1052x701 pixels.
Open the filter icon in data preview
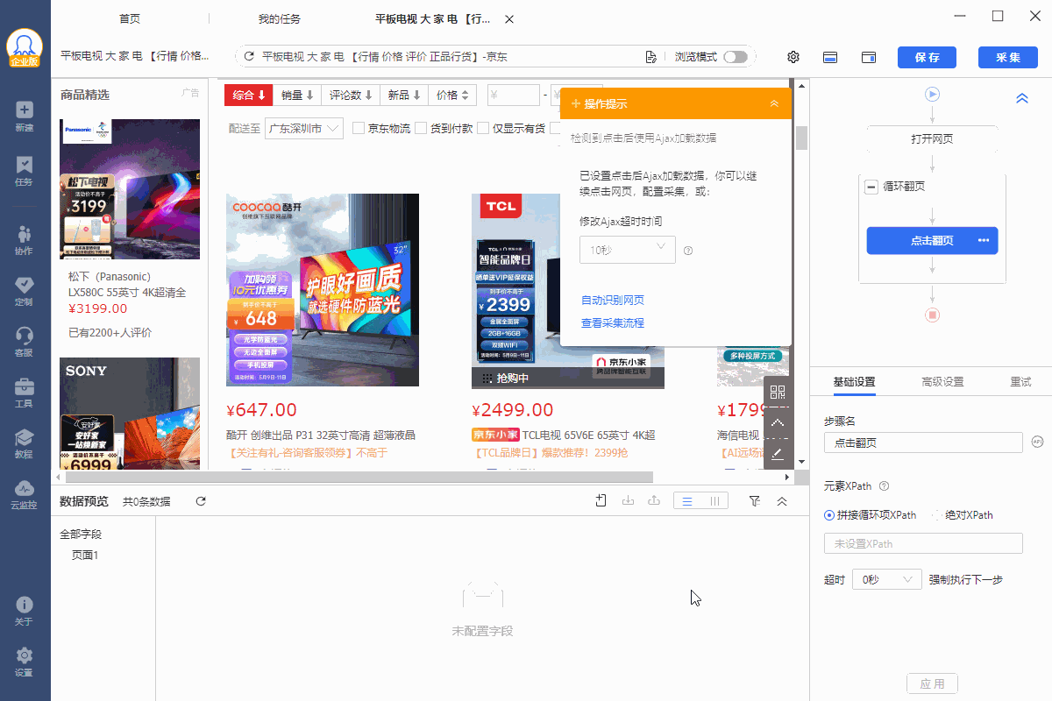pyautogui.click(x=755, y=501)
